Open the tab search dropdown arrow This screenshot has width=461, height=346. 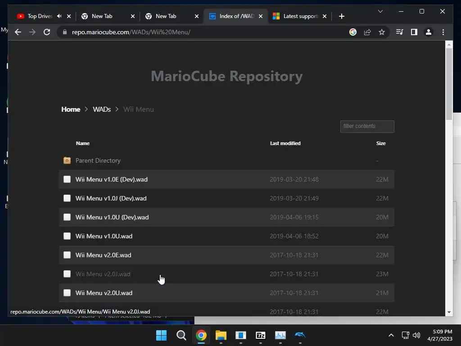point(380,11)
